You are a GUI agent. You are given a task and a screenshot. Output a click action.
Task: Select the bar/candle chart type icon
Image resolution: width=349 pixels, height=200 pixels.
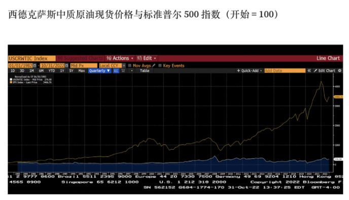tap(123, 71)
